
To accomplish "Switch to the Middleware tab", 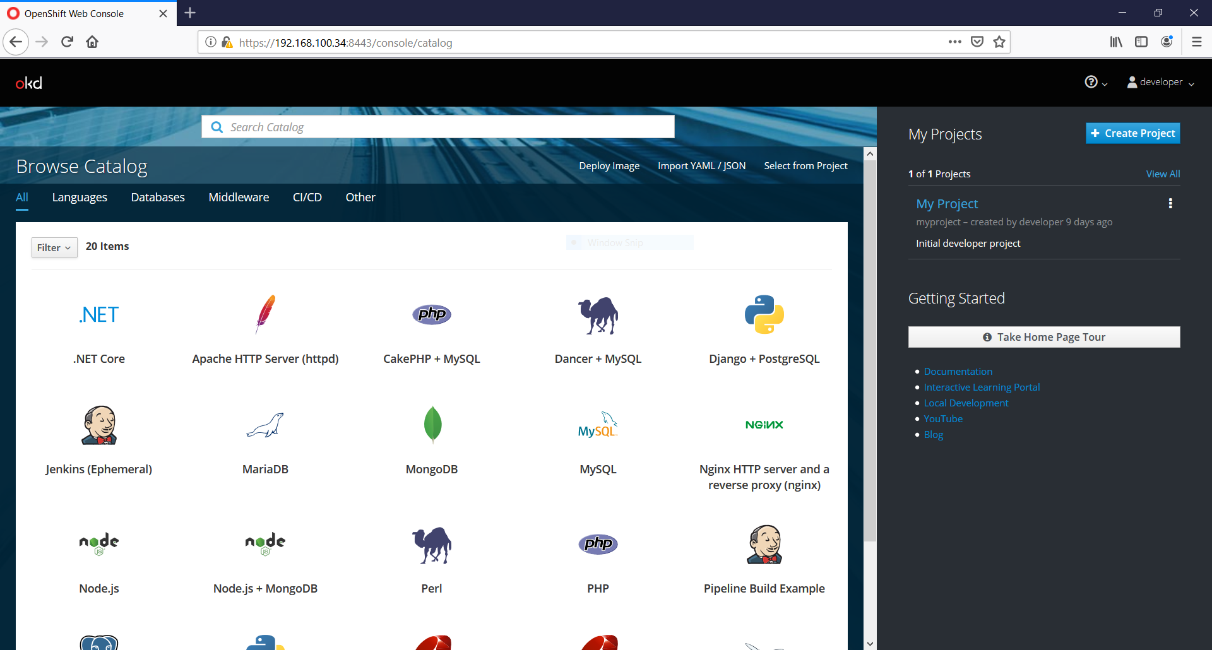I will coord(239,198).
